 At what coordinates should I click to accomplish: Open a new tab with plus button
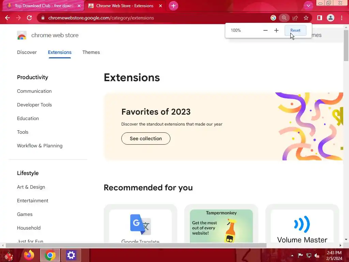[173, 6]
